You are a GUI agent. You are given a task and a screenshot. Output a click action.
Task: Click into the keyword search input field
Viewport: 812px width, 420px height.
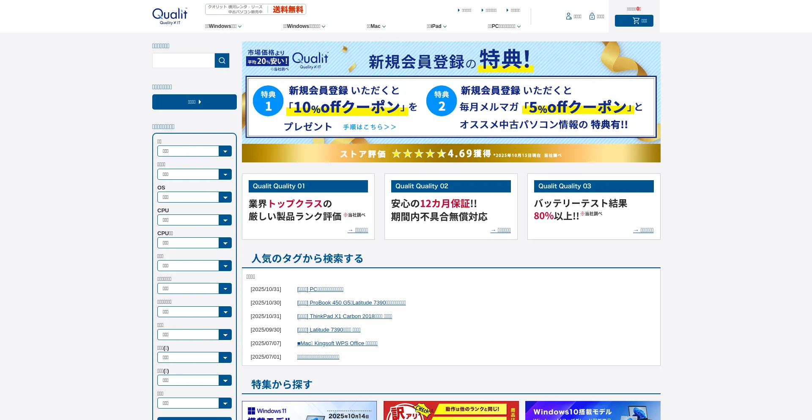click(183, 60)
